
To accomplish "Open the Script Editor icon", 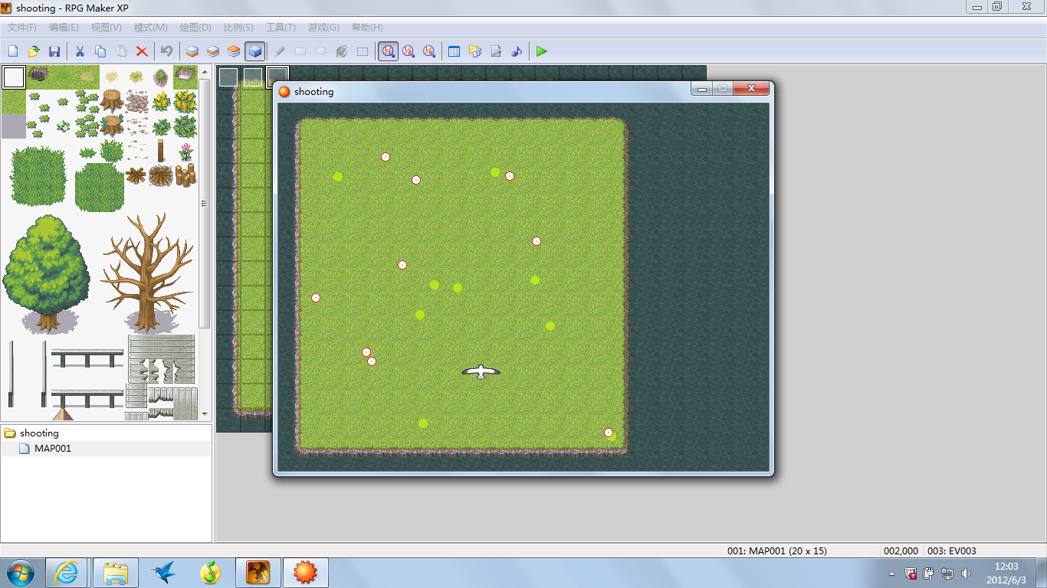I will click(496, 51).
